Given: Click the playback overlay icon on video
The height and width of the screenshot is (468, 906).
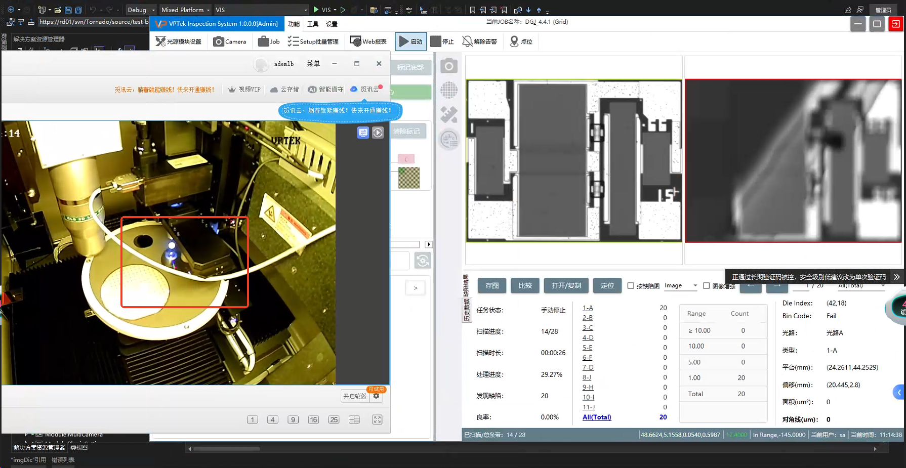Looking at the screenshot, I should tap(378, 133).
